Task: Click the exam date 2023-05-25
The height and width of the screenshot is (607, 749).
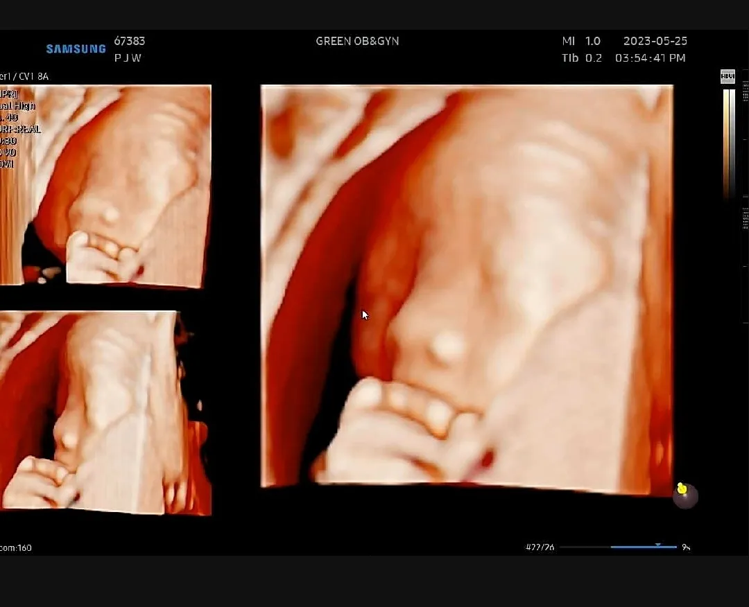Action: [655, 41]
